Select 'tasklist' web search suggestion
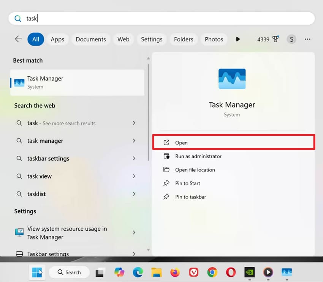Image resolution: width=323 pixels, height=282 pixels. point(36,194)
